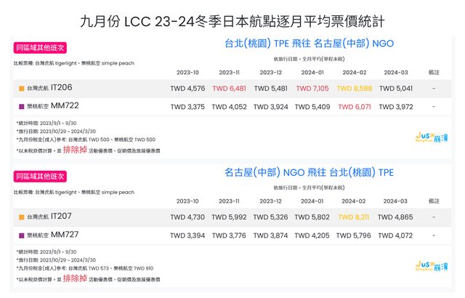Select the 2023-10 column header in the TPE to NGO table
The height and width of the screenshot is (298, 465).
[x=187, y=72]
